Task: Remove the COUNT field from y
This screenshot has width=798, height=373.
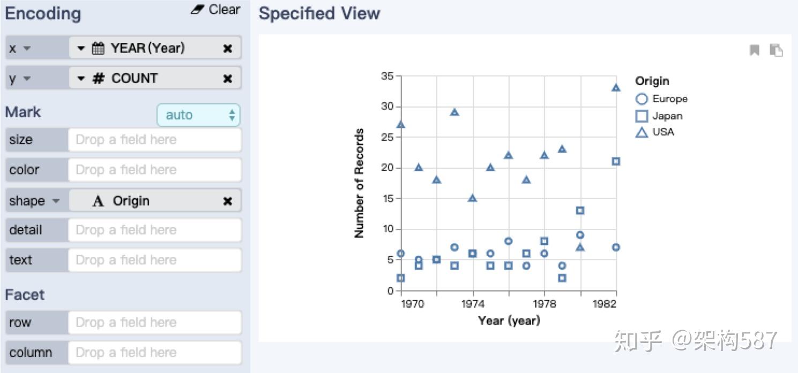Action: (228, 79)
